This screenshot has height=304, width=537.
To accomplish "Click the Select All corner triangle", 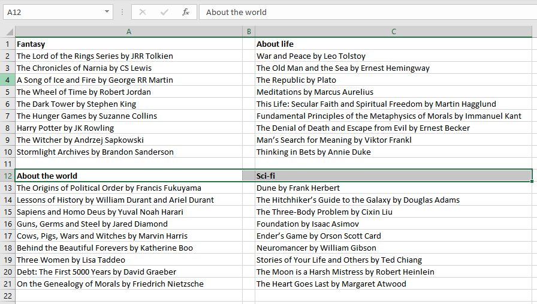I will 8,32.
